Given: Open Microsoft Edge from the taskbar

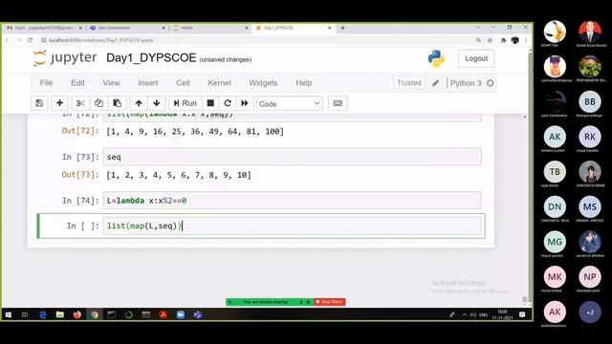Looking at the screenshot, I should (x=42, y=314).
